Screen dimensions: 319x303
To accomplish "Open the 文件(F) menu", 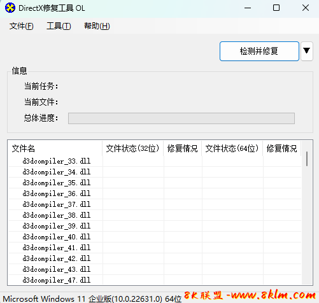I will click(21, 26).
